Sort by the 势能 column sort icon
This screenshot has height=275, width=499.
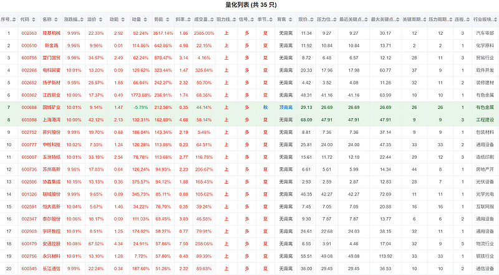coord(167,20)
